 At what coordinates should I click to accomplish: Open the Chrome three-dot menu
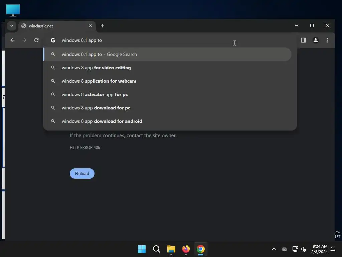327,40
